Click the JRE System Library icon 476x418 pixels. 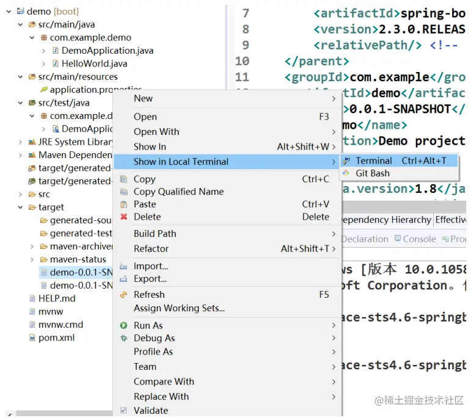[x=32, y=142]
